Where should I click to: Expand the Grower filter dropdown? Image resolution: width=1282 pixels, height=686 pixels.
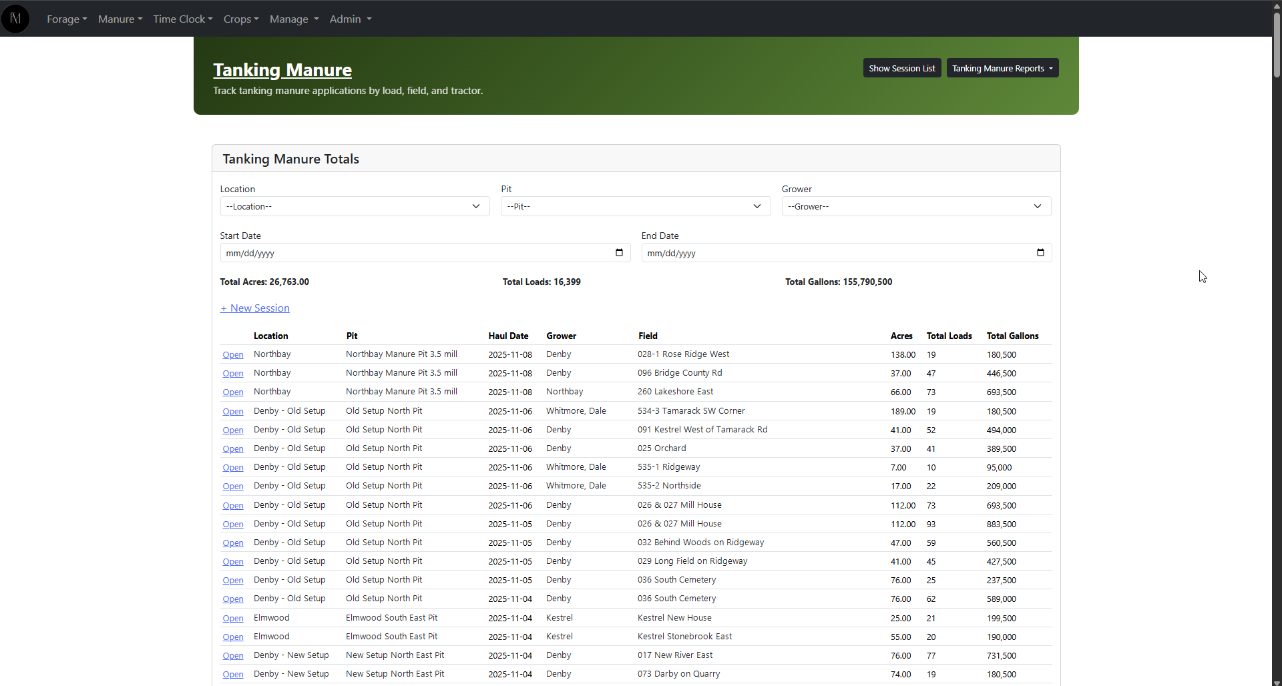click(917, 206)
